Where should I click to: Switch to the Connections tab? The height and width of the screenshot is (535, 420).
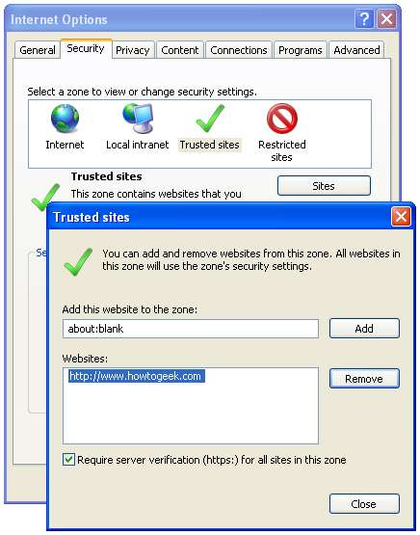tap(239, 50)
